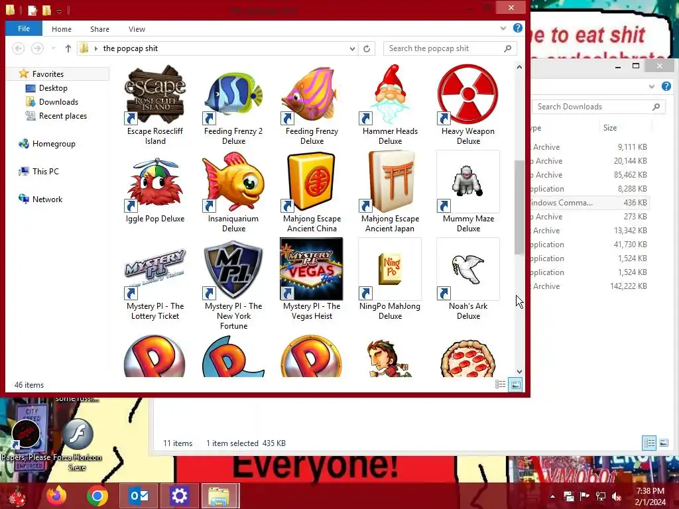
Task: Expand the ribbon with the chevron
Action: (x=503, y=28)
